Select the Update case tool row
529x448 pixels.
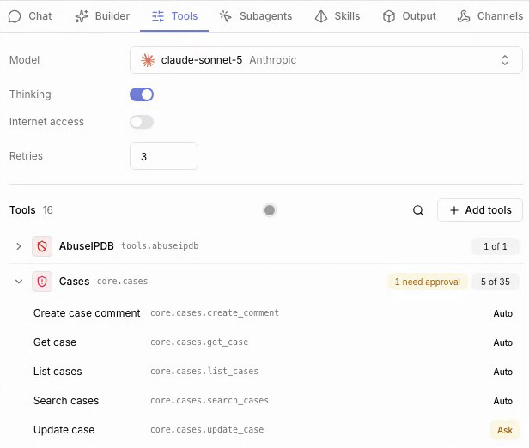click(x=266, y=430)
